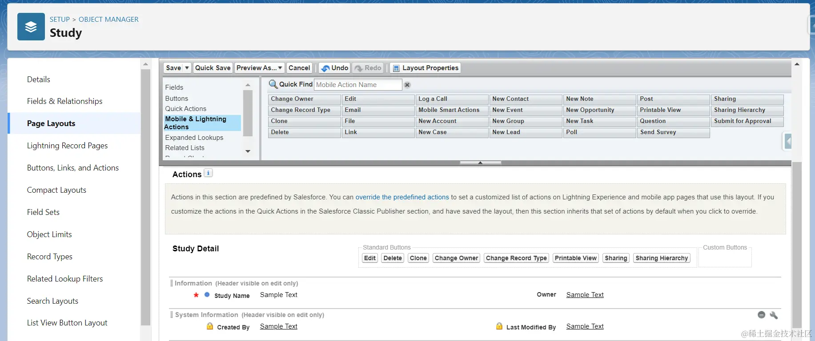Viewport: 815px width, 341px height.
Task: Open Buttons, Links, and Actions
Action: click(73, 168)
